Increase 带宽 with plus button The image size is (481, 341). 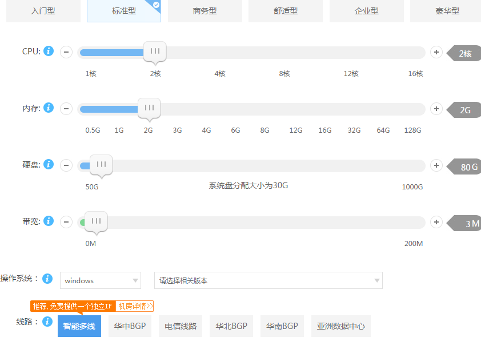click(x=436, y=222)
